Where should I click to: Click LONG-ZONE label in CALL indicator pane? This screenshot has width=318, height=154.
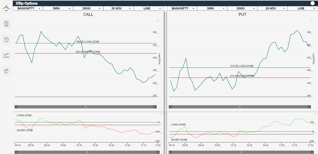[x=24, y=115]
